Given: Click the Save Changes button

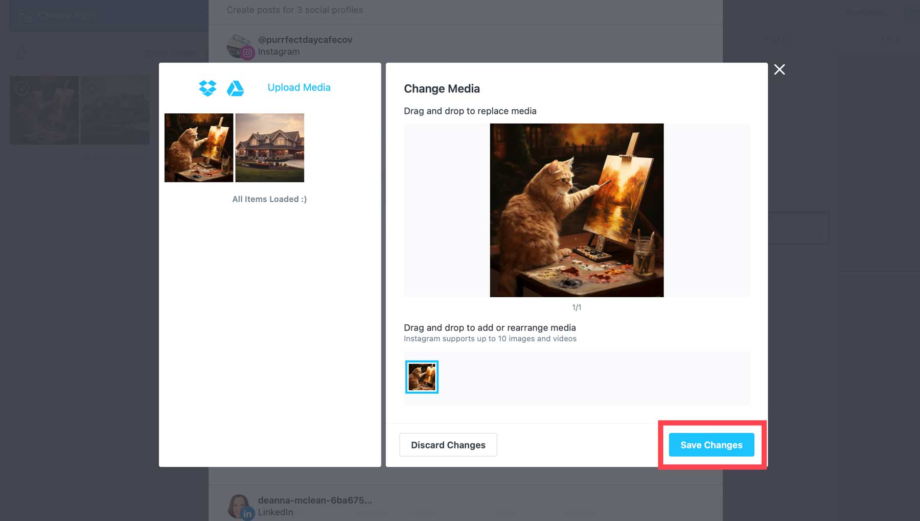Looking at the screenshot, I should (711, 445).
